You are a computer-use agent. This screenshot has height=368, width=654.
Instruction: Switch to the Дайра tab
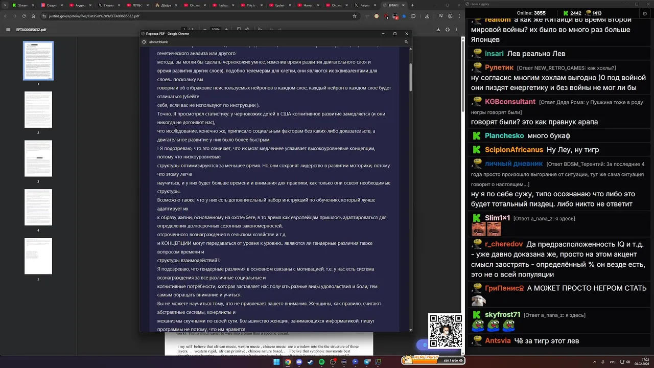coord(166,5)
